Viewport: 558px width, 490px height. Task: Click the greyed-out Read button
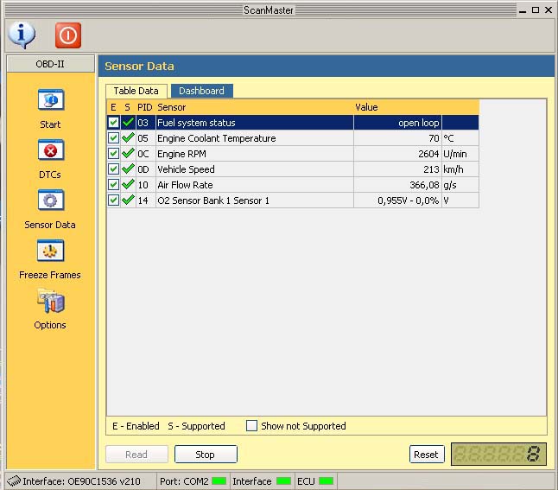(136, 455)
